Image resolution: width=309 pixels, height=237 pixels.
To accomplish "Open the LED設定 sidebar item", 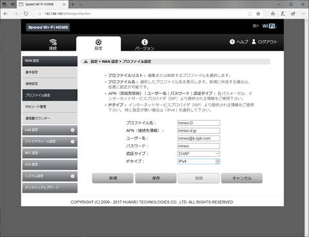I will coord(50,164).
